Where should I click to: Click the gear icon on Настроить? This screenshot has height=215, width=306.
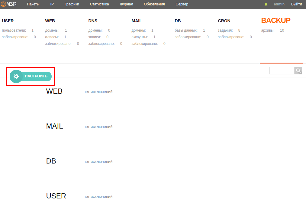point(16,76)
